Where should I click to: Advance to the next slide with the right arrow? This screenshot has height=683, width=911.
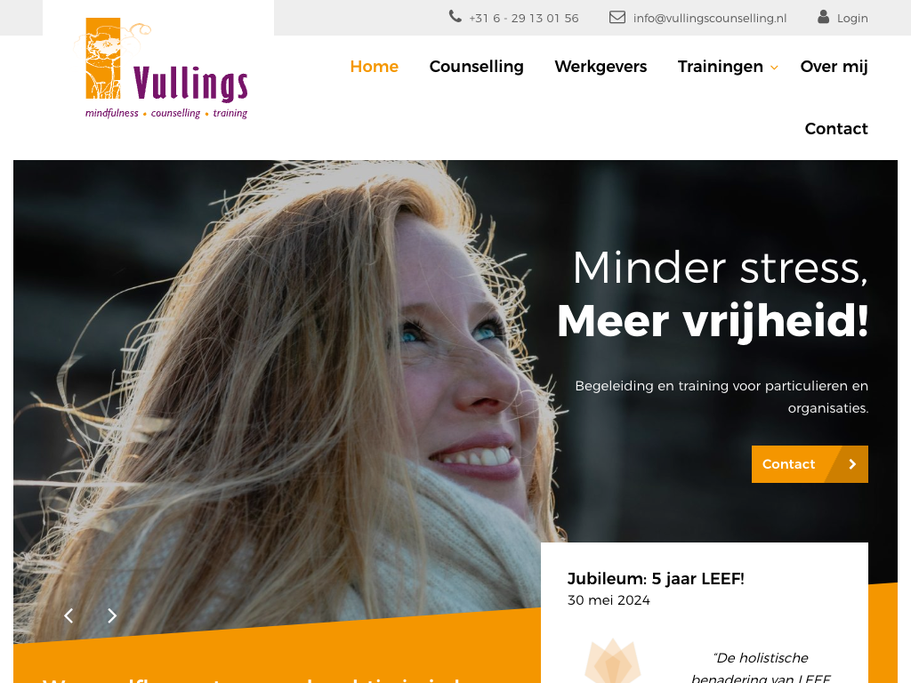pos(112,615)
